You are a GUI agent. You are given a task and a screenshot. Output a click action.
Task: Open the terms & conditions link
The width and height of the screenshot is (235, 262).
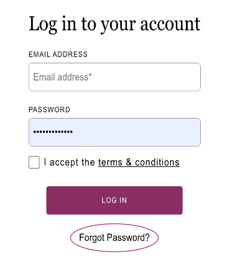139,162
